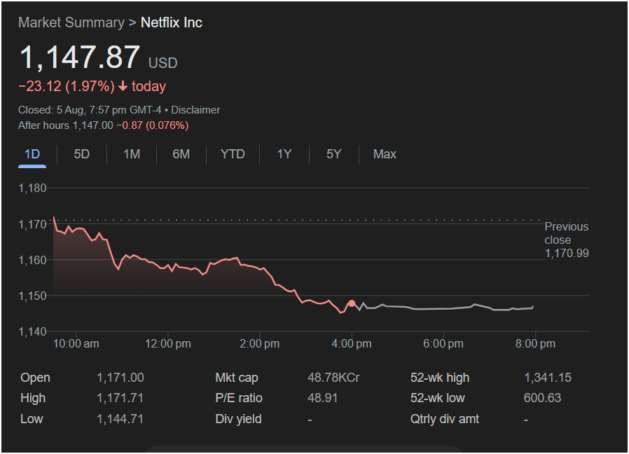Click the after hours price 1,147.00
Image resolution: width=629 pixels, height=454 pixels.
tap(93, 125)
